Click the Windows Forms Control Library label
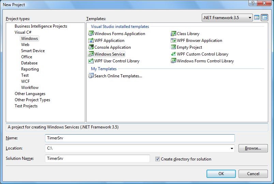 pos(205,61)
